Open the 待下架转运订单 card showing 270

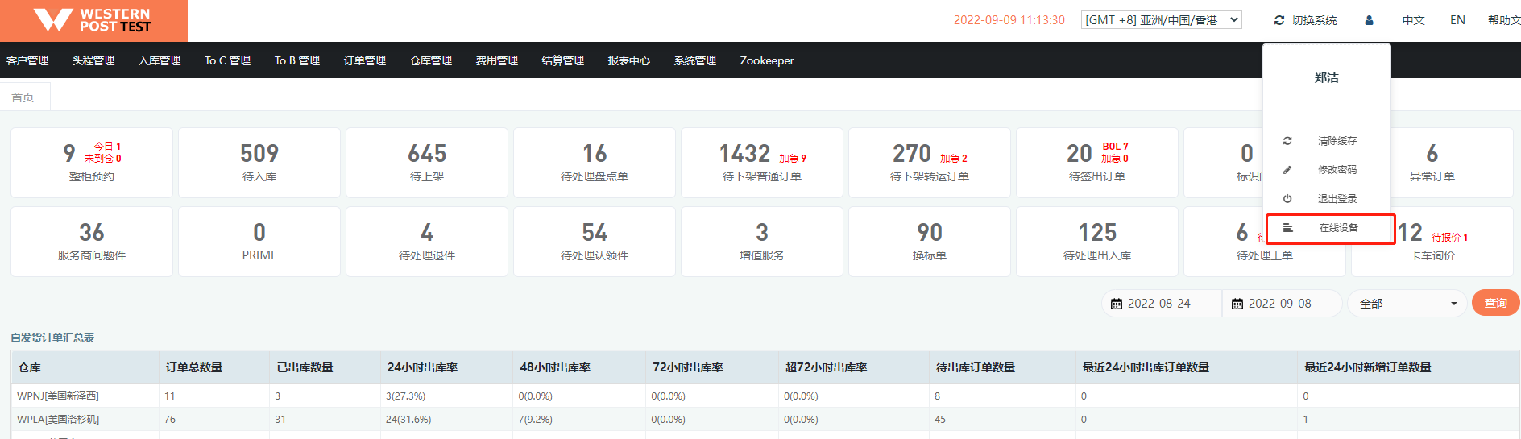pos(930,162)
